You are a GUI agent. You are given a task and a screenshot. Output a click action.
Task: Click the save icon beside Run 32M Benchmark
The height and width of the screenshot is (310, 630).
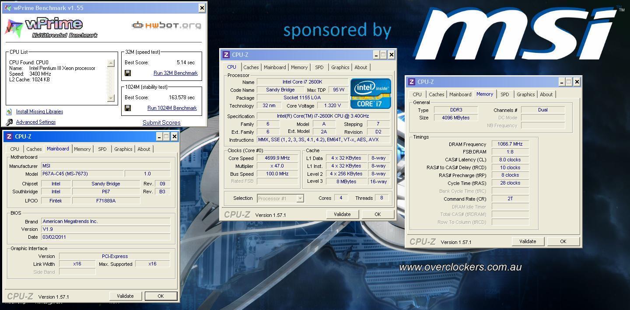pyautogui.click(x=128, y=73)
